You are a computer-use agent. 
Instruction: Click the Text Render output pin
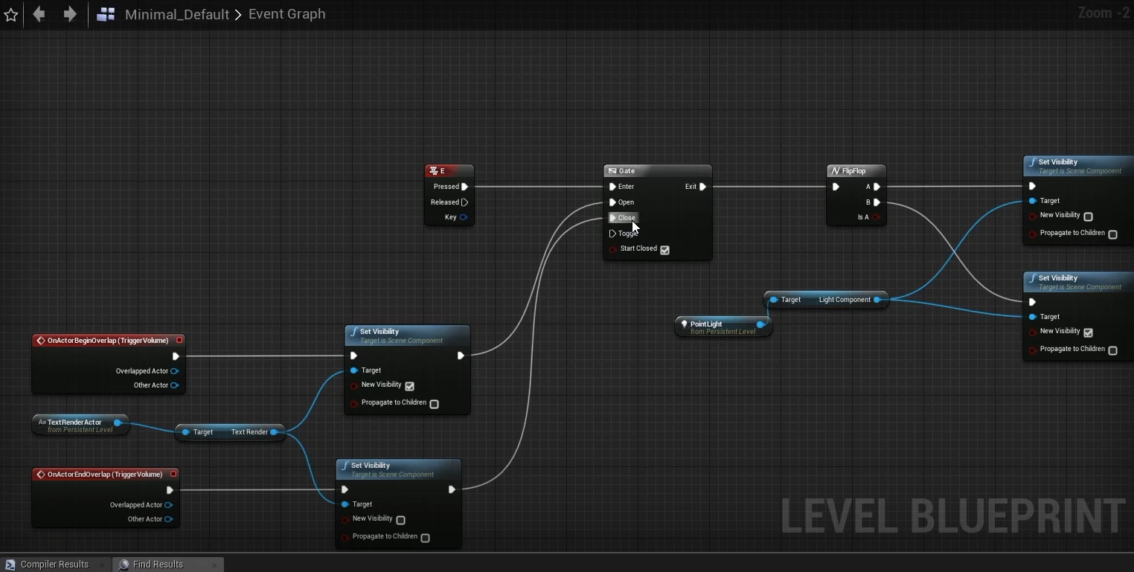275,432
